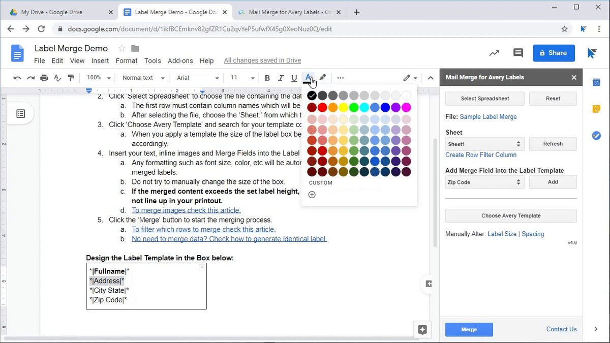This screenshot has height=343, width=610.
Task: Add a custom color with the plus button
Action: (x=312, y=194)
